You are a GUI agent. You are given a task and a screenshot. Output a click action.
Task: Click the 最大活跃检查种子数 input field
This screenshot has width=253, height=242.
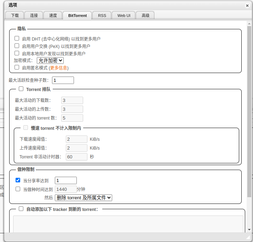point(63,80)
